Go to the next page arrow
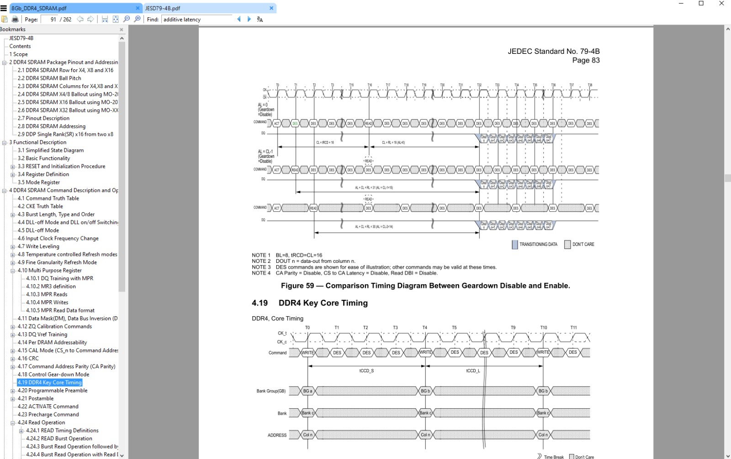Screen dimensions: 731x459 coord(90,19)
